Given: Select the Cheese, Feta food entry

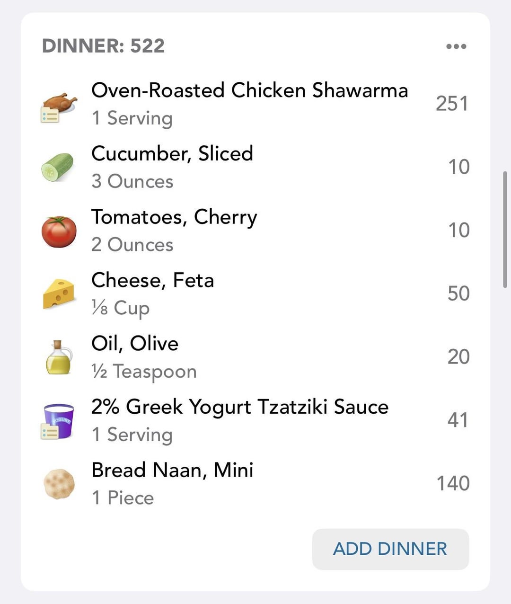Looking at the screenshot, I should tap(255, 293).
